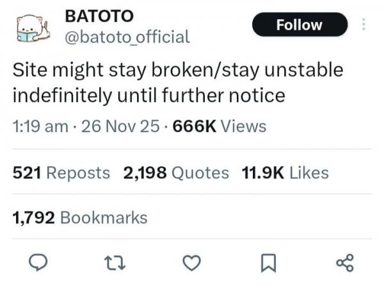Screen dimensions: 384x286
Task: Open the 666K Views analytics
Action: pos(220,126)
